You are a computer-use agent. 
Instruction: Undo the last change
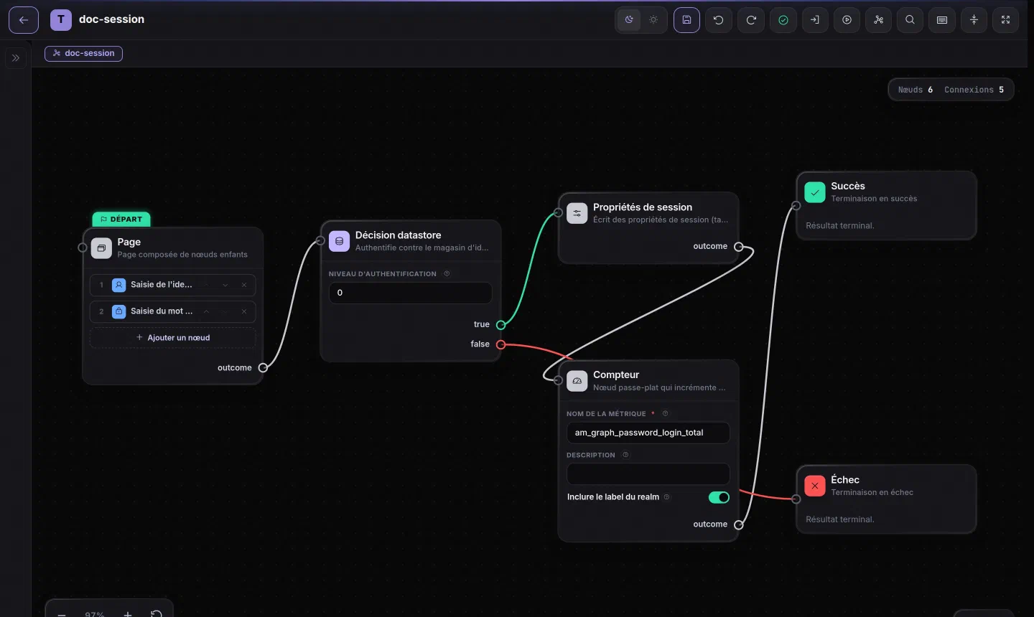click(719, 20)
